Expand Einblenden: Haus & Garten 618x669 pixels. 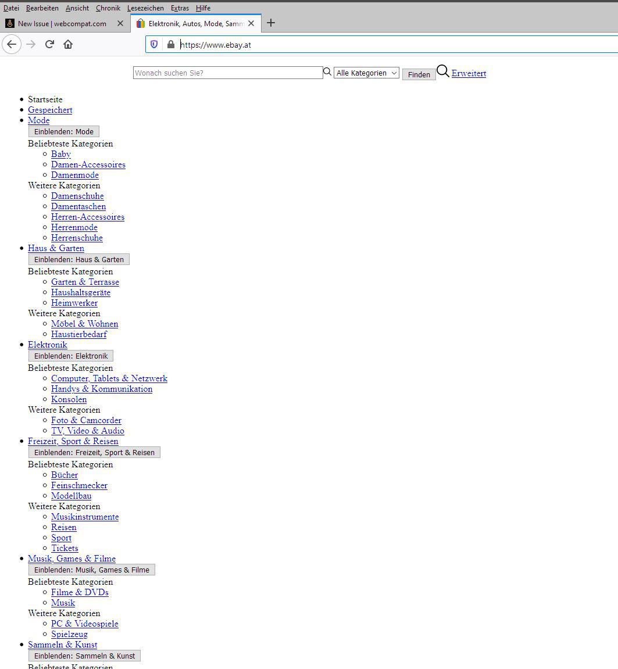click(78, 259)
